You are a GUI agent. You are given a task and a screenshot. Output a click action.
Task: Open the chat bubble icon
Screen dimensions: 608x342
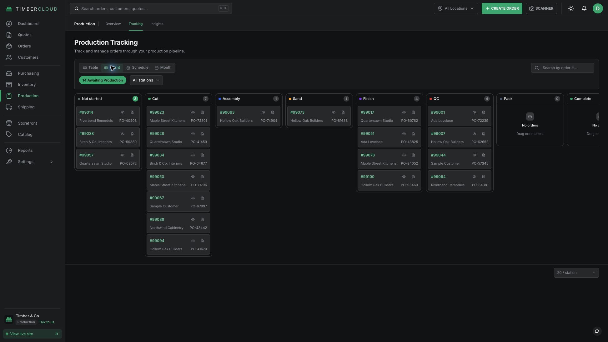coord(597,331)
